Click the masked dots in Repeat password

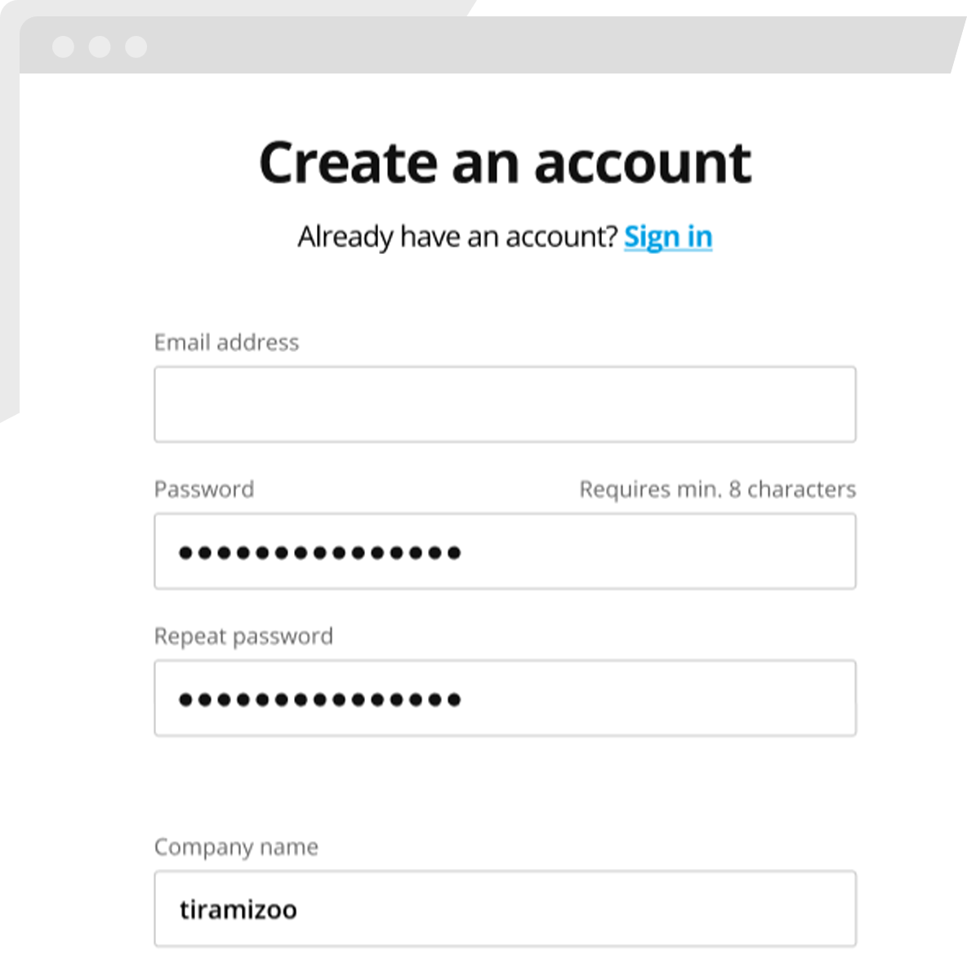pyautogui.click(x=320, y=700)
